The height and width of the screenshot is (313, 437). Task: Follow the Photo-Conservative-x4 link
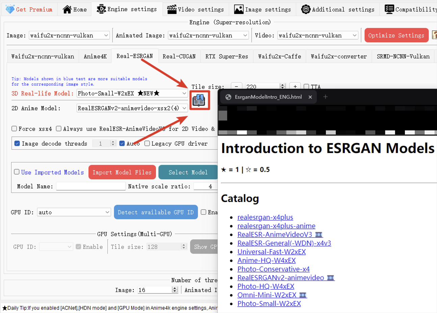tap(274, 269)
